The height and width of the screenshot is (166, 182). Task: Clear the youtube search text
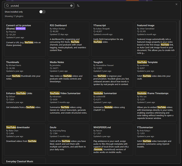click(x=71, y=6)
